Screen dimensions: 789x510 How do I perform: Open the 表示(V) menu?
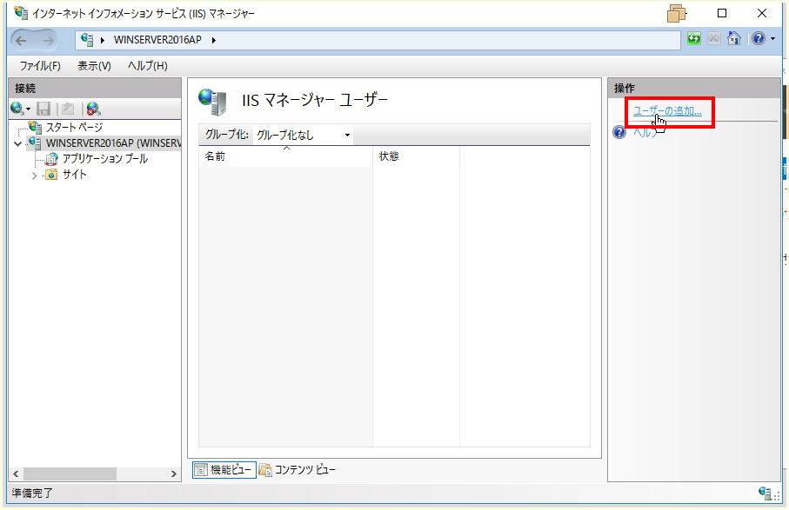click(94, 66)
